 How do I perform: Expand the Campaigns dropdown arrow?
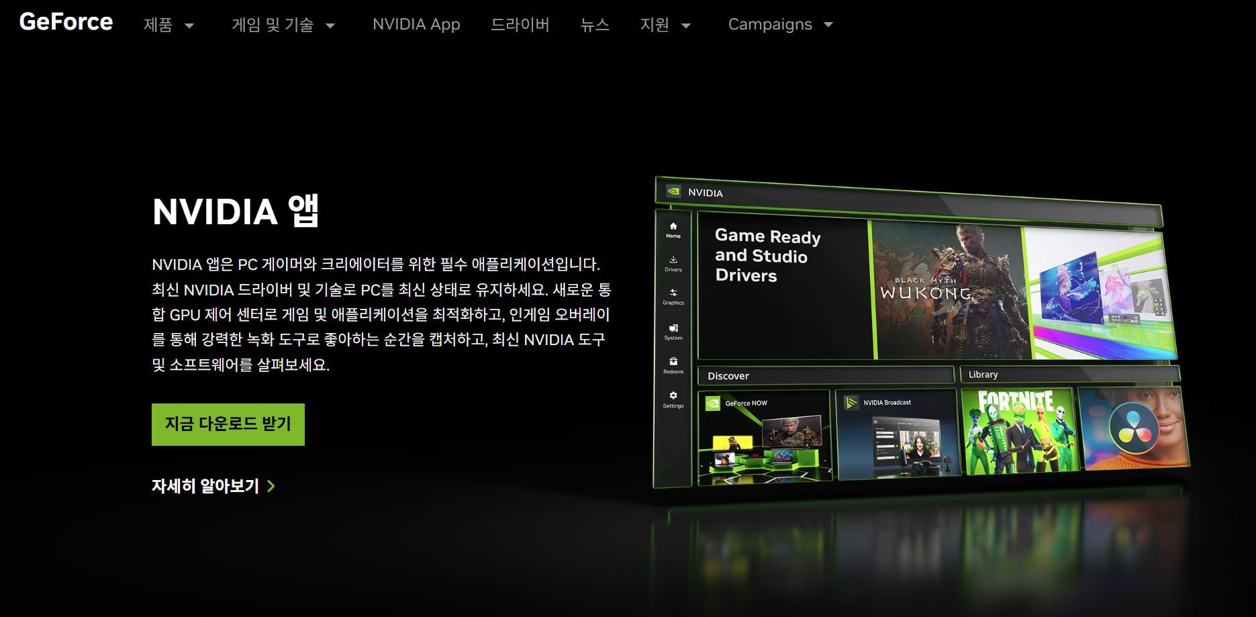click(828, 25)
